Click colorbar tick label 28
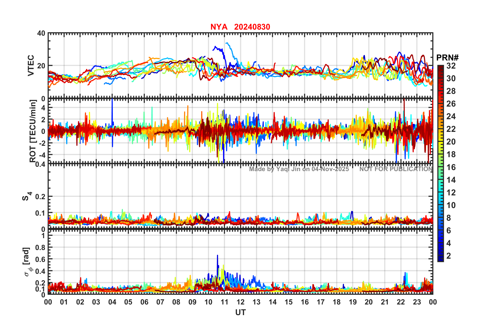Screen dimensions: 481x327 (x=451, y=91)
